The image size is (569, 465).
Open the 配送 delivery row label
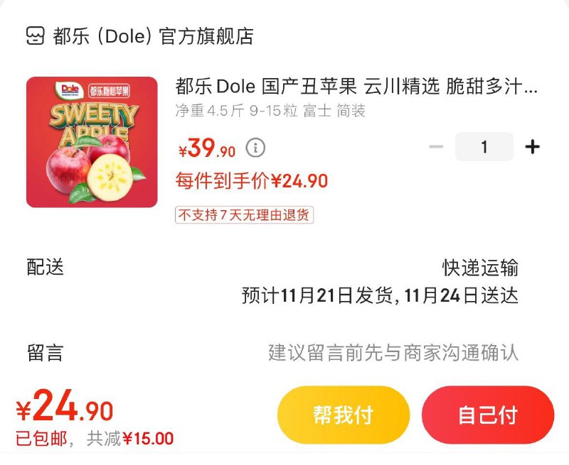coord(46,267)
